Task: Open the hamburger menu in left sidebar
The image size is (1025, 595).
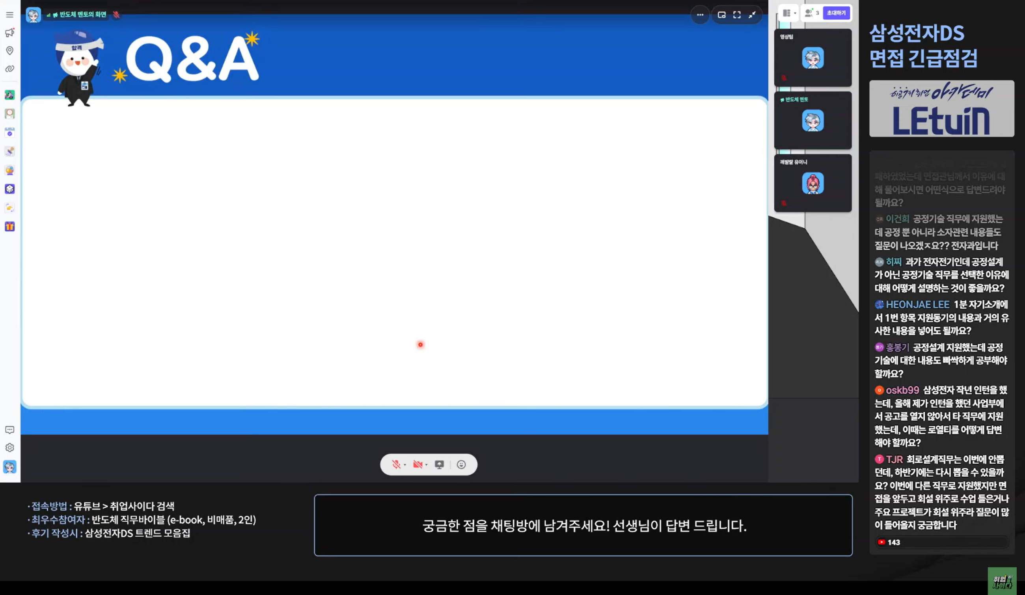Action: [x=10, y=15]
